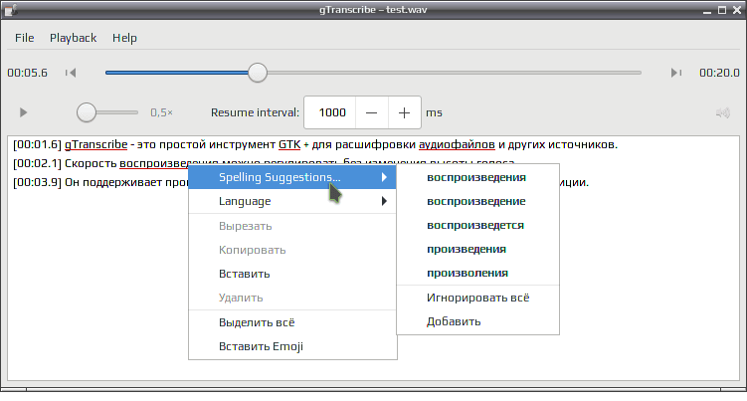747x401 pixels.
Task: Click Игнорировать всё in spelling submenu
Action: pyautogui.click(x=477, y=298)
